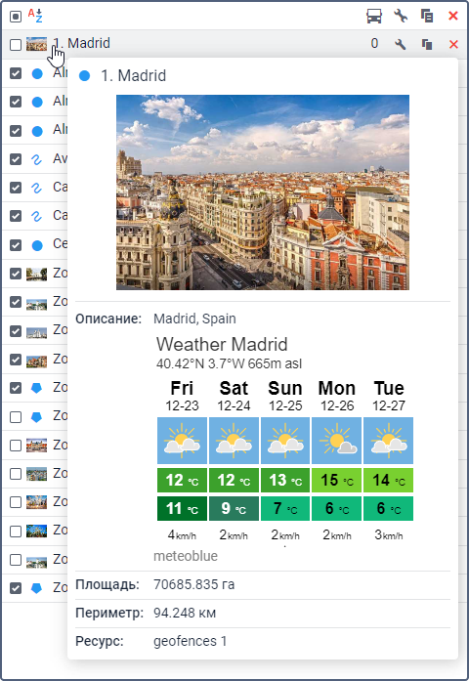The image size is (469, 681).
Task: Click the header copy geofences icon
Action: (x=427, y=16)
